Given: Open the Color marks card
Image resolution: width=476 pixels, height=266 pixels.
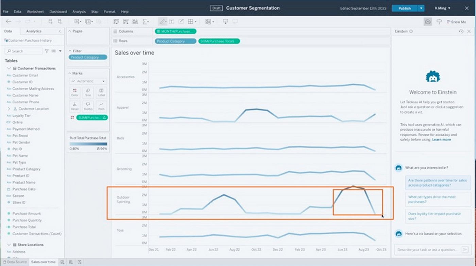Looking at the screenshot, I should coord(75,92).
